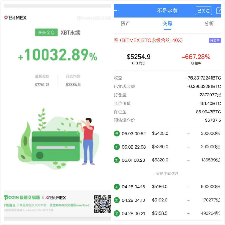The width and height of the screenshot is (225, 225).
Task: Click the $6737.5 liquidation price
Action: (x=213, y=120)
